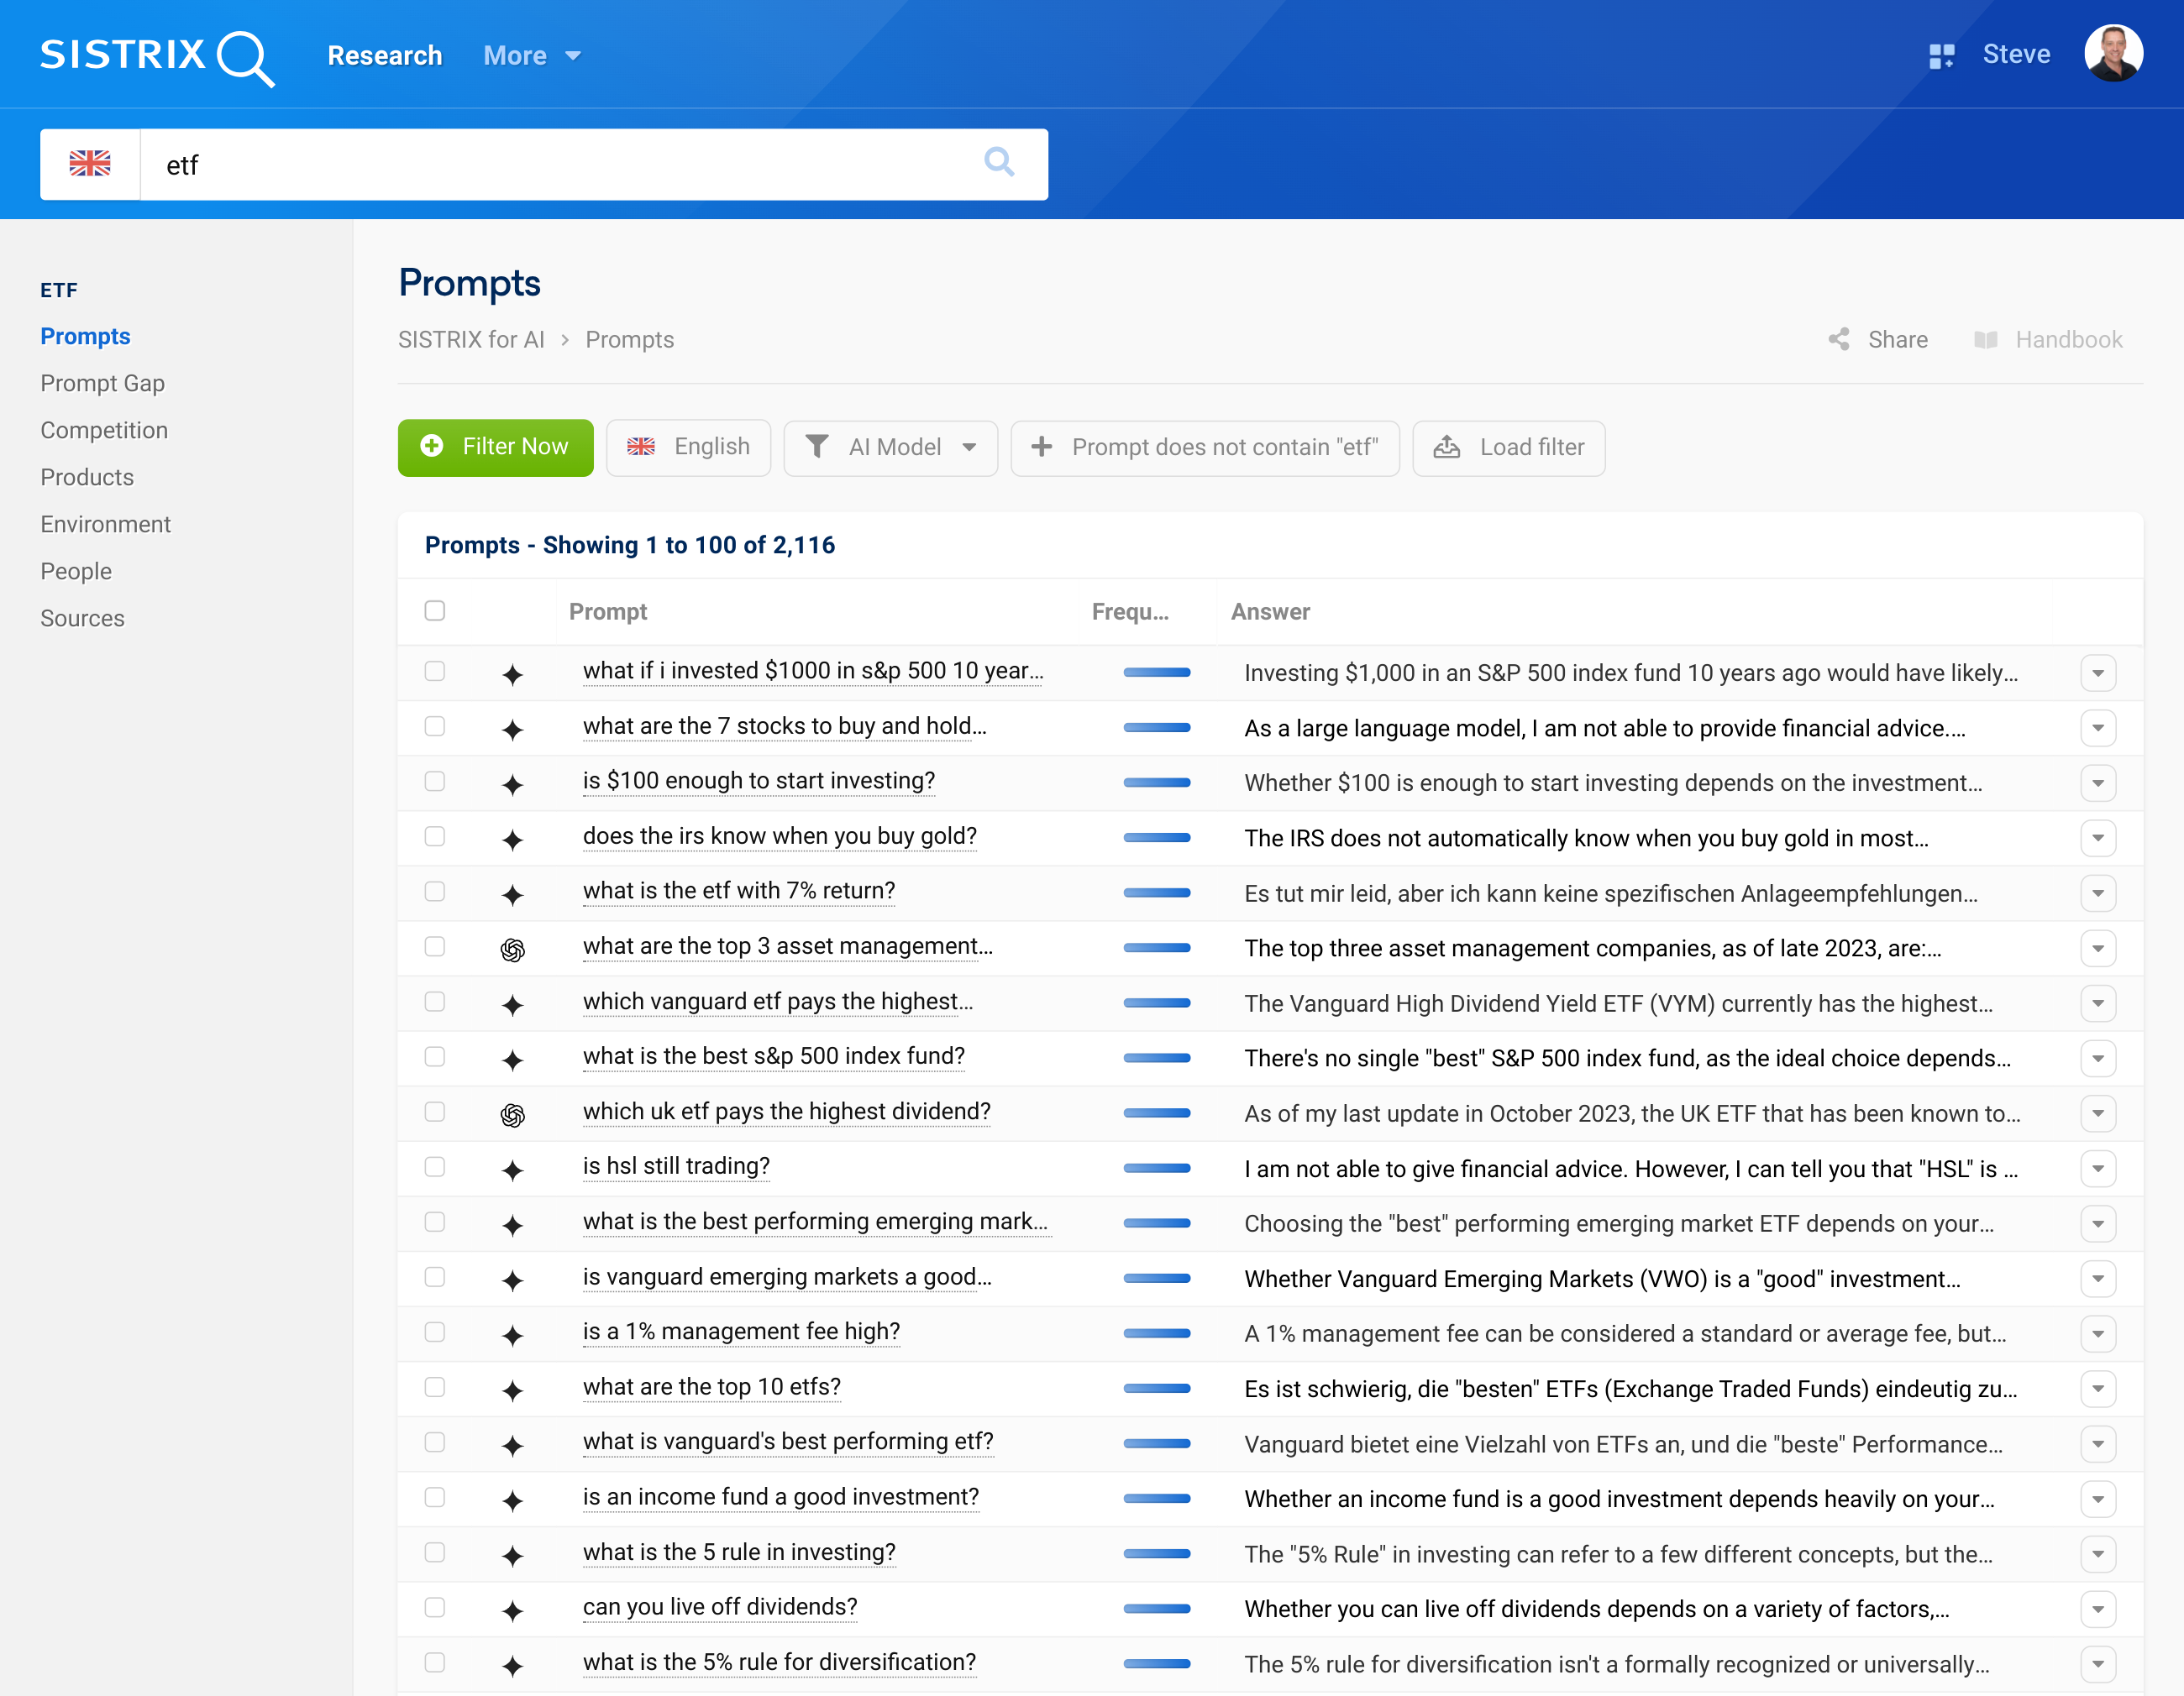Click Gemini icon for 'is hsl still trading' row
Screen dimensions: 2184x1696
513,1170
